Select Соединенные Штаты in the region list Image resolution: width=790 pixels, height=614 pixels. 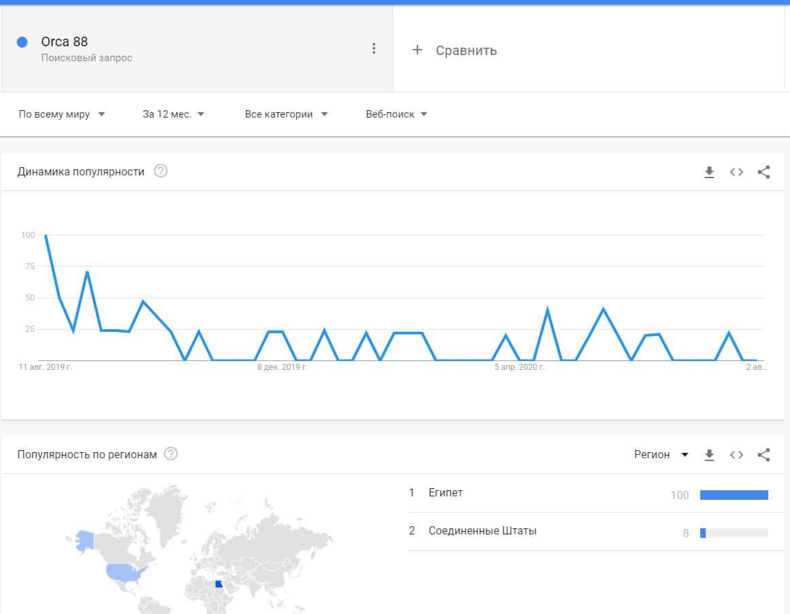[482, 531]
